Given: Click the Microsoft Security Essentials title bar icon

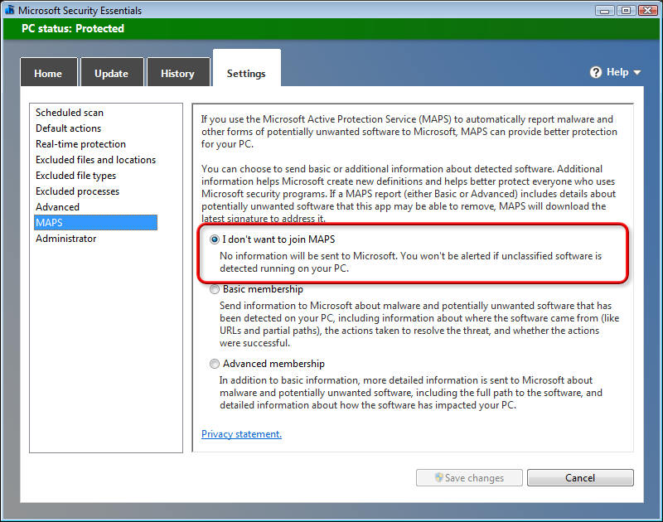Looking at the screenshot, I should 11,10.
